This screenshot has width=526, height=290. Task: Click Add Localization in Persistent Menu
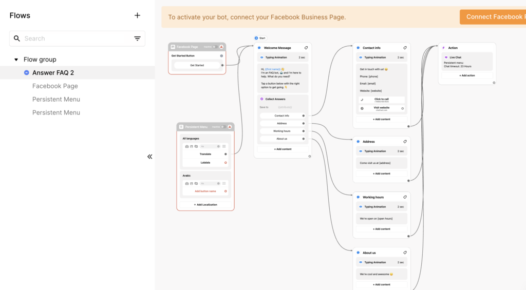pyautogui.click(x=205, y=204)
